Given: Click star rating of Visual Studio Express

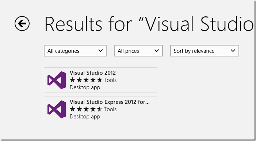Looking at the screenshot, I should (86, 109).
